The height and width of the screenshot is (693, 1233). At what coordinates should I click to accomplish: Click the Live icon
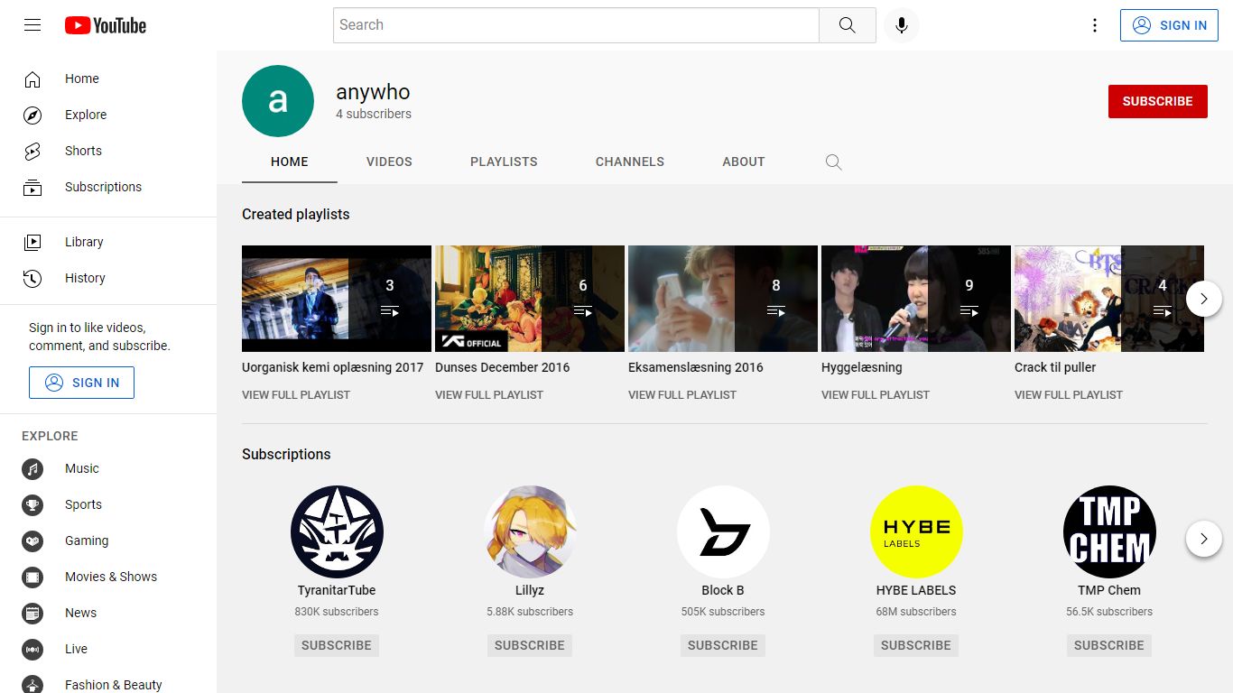(32, 650)
